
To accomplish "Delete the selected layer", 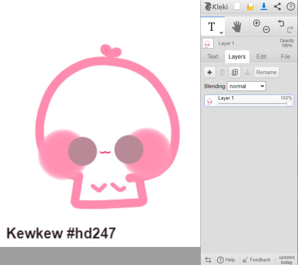I will (x=222, y=72).
